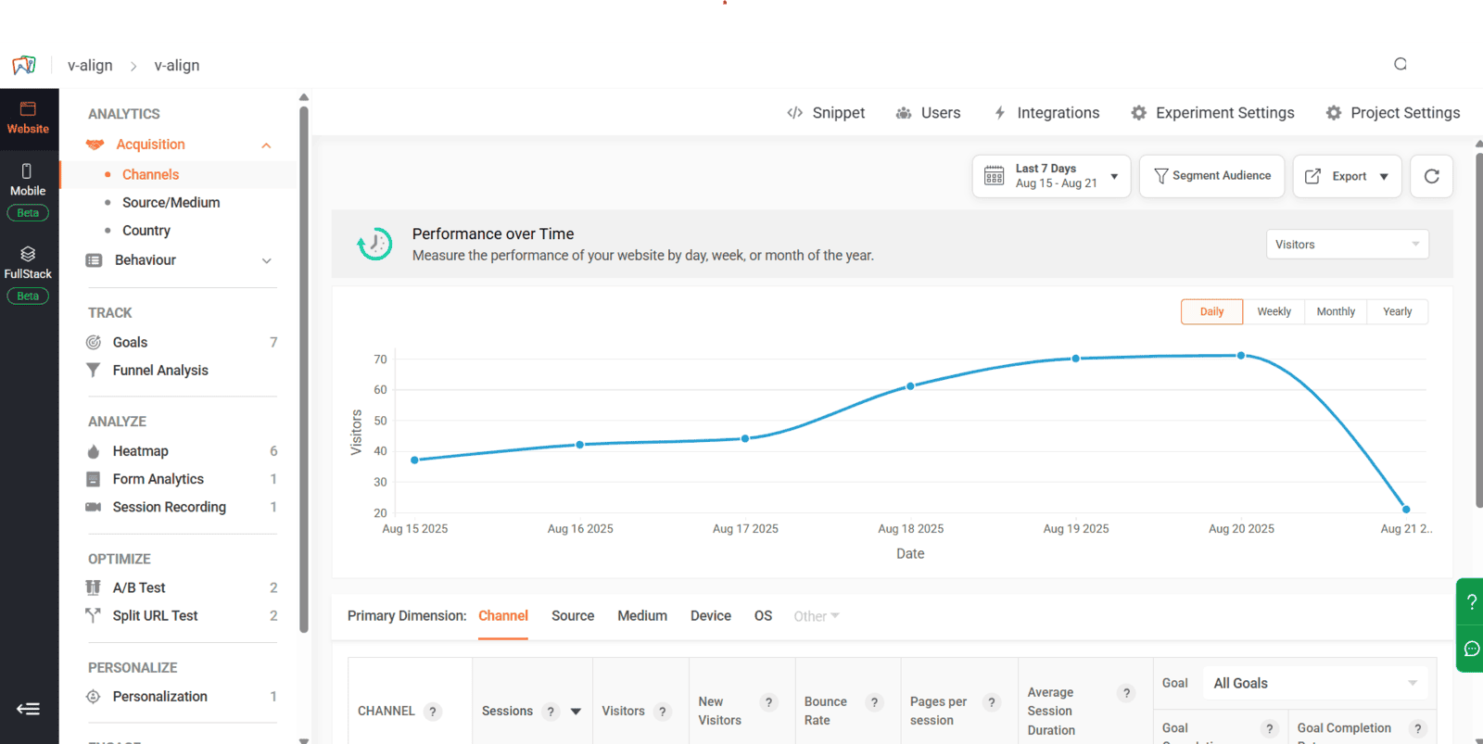The height and width of the screenshot is (744, 1483).
Task: Click the Sessions column help icon
Action: [551, 712]
